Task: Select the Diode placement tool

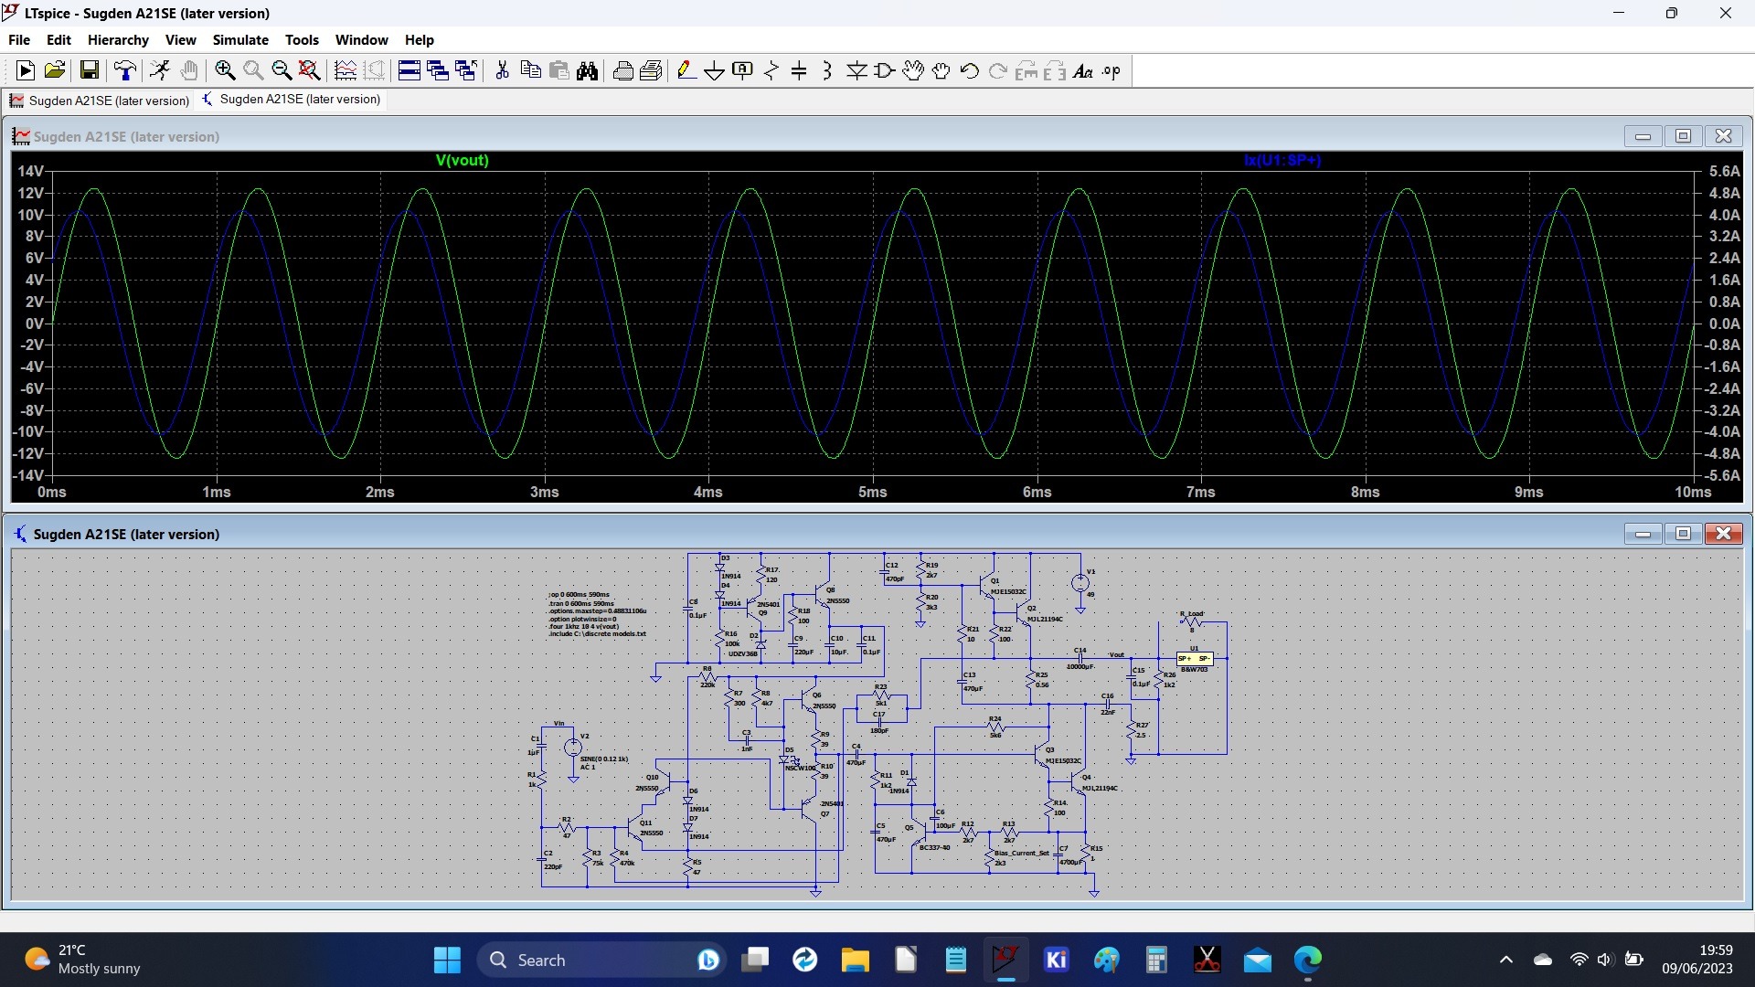Action: point(856,70)
